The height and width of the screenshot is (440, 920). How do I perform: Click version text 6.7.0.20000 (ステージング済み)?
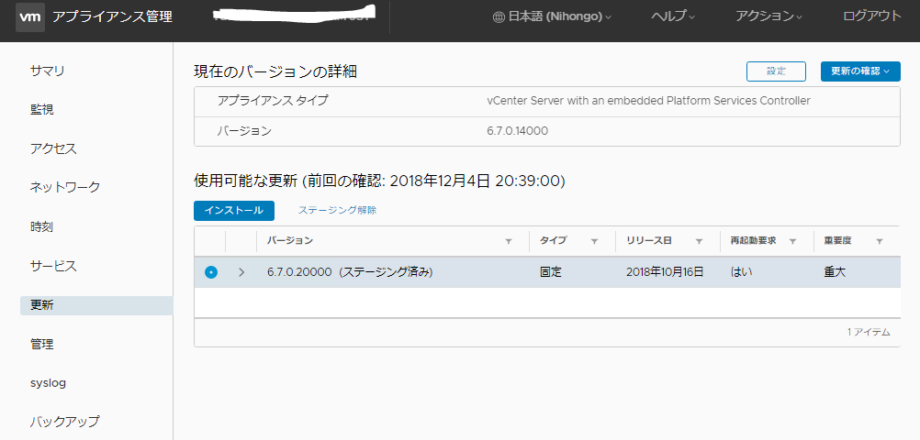[350, 272]
